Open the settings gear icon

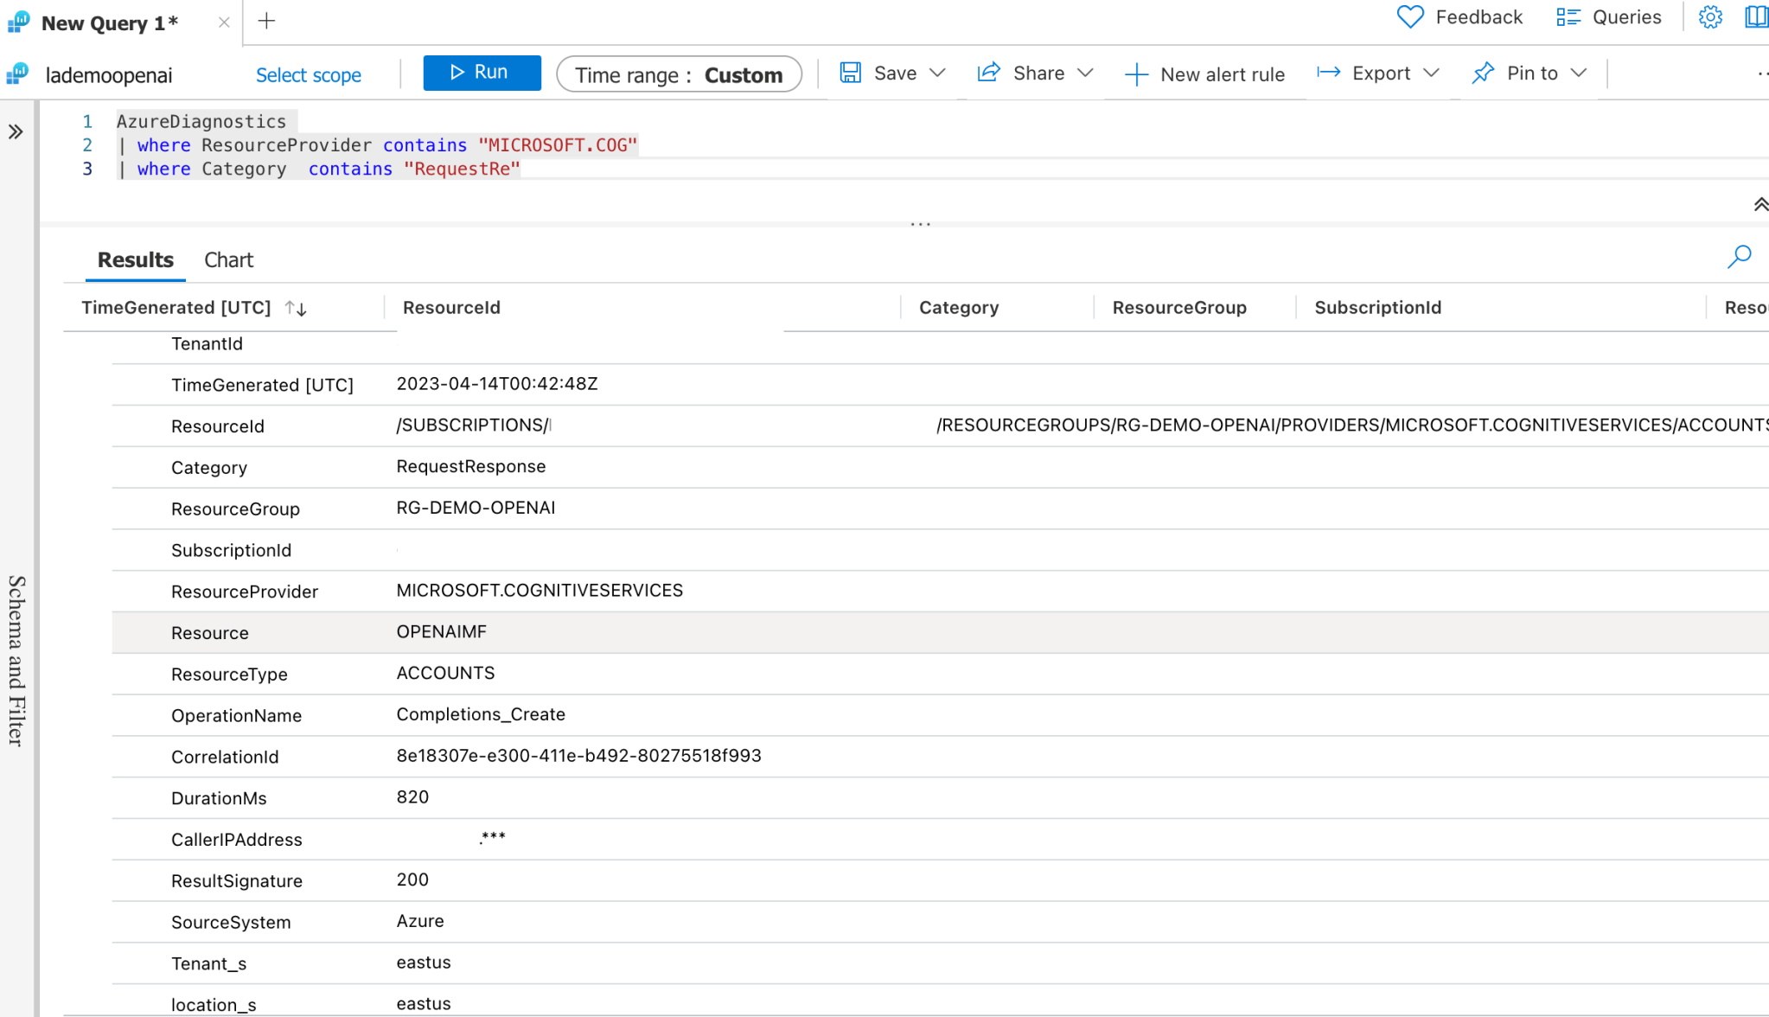(x=1710, y=17)
